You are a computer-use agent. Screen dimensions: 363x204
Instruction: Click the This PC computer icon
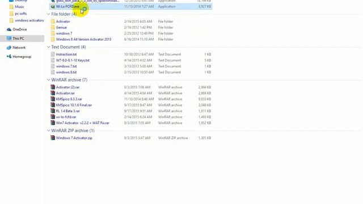[9, 39]
